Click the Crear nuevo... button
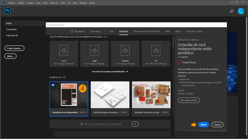This screenshot has height=139, width=248. click(14, 48)
